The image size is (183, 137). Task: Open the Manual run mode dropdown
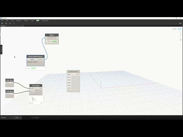[6, 118]
